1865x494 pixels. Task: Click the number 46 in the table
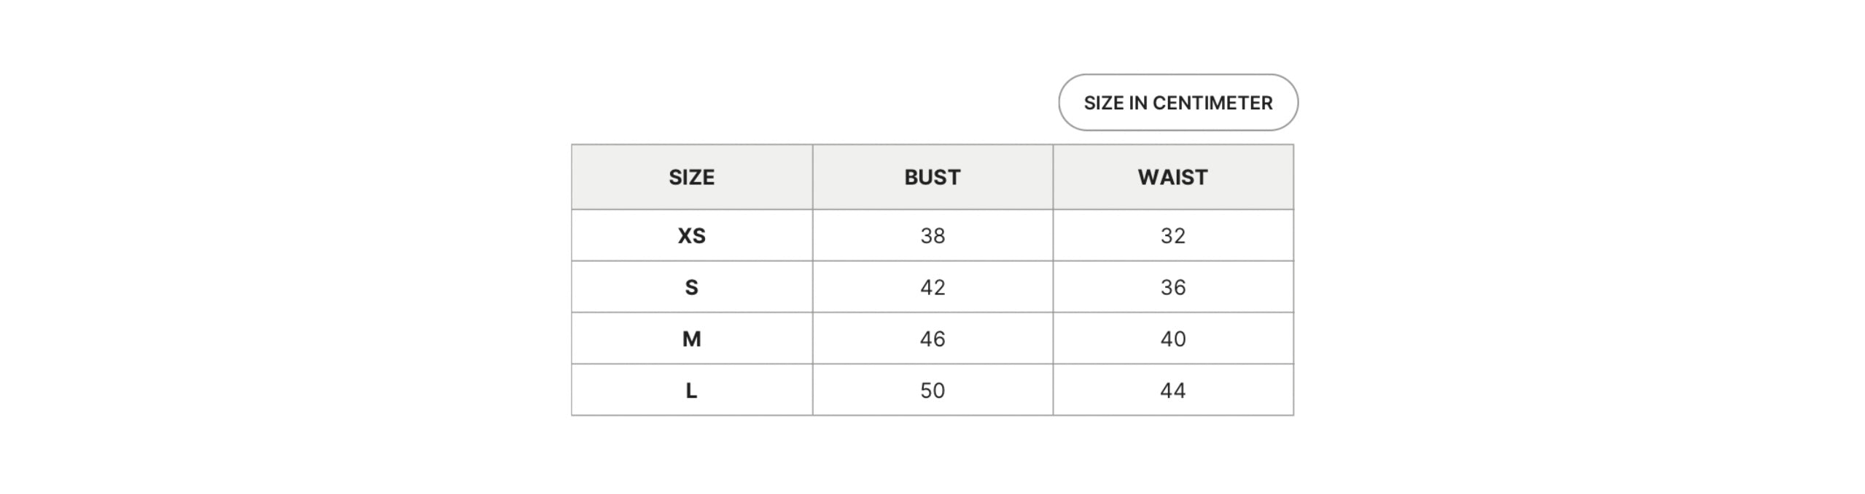[932, 339]
